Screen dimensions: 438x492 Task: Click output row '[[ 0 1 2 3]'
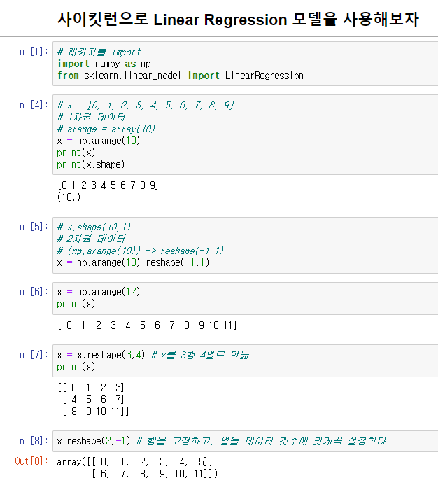(x=91, y=388)
